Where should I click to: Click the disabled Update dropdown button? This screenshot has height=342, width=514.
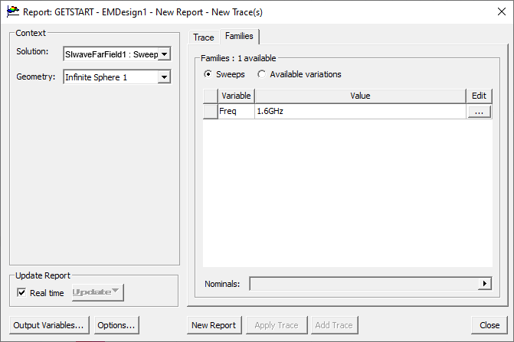(98, 292)
